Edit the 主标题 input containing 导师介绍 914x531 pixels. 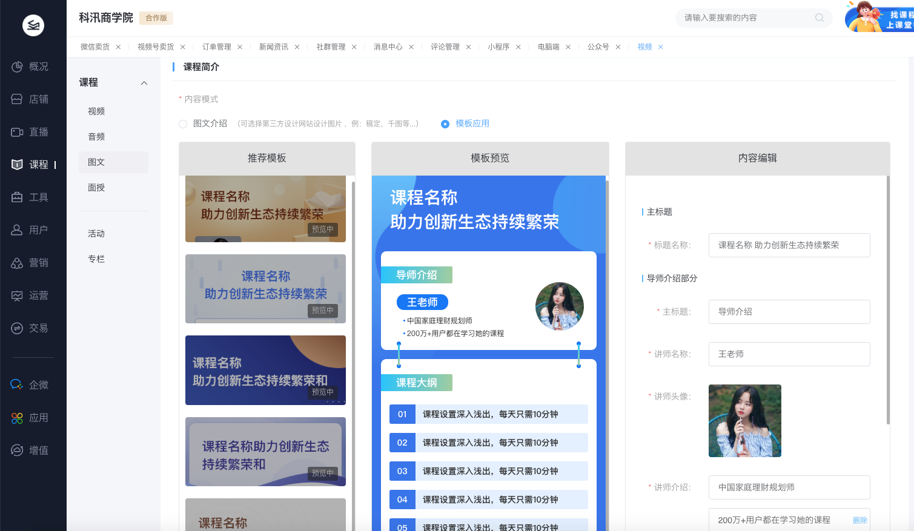pos(789,312)
